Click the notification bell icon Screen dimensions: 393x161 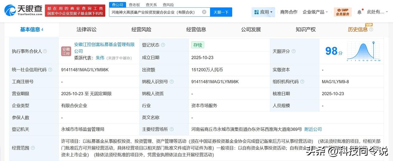[359, 12]
